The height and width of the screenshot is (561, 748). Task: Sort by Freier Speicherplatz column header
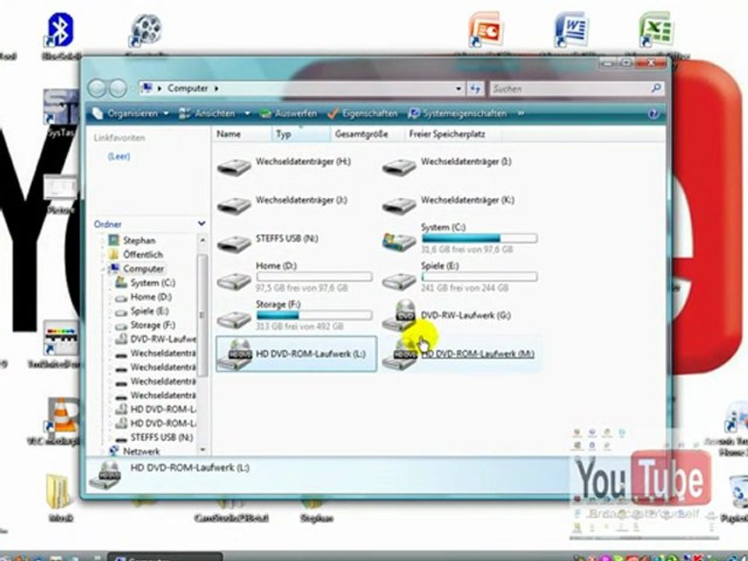click(452, 135)
